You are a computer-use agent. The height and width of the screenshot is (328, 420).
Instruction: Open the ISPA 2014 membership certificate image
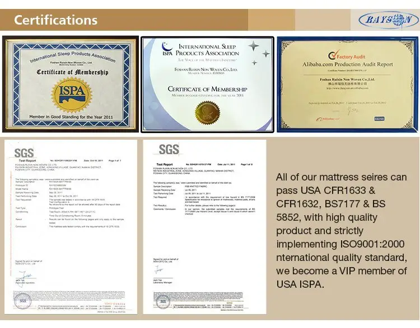click(x=207, y=84)
